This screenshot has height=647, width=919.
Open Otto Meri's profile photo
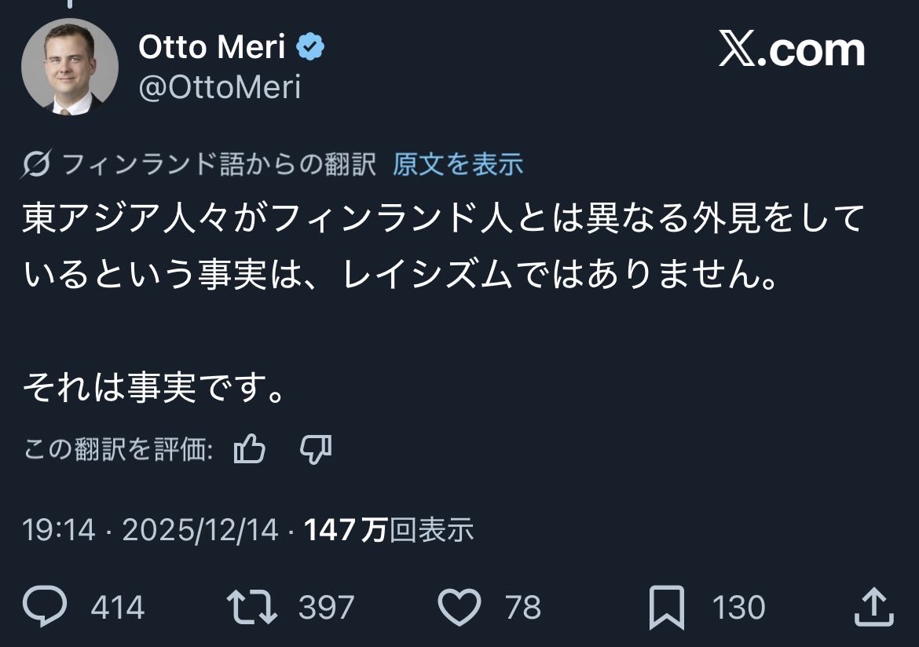coord(69,67)
